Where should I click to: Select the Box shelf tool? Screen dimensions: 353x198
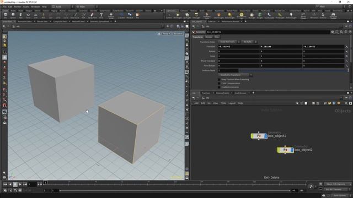[6, 15]
